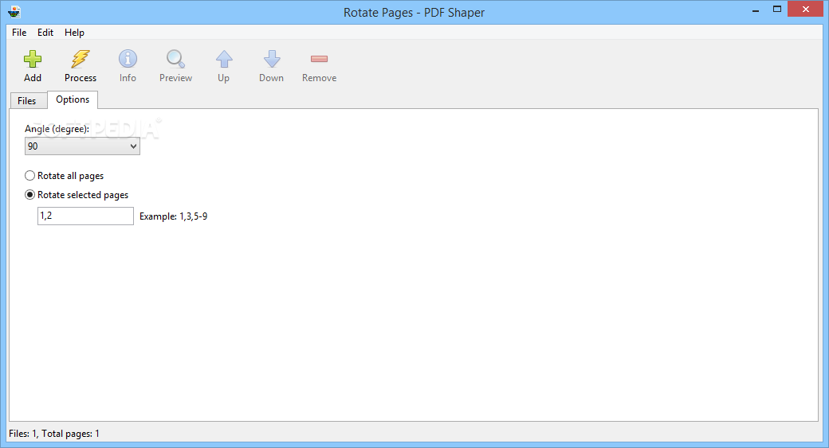Maximize the PDF Shaper window
This screenshot has width=829, height=448.
point(776,9)
